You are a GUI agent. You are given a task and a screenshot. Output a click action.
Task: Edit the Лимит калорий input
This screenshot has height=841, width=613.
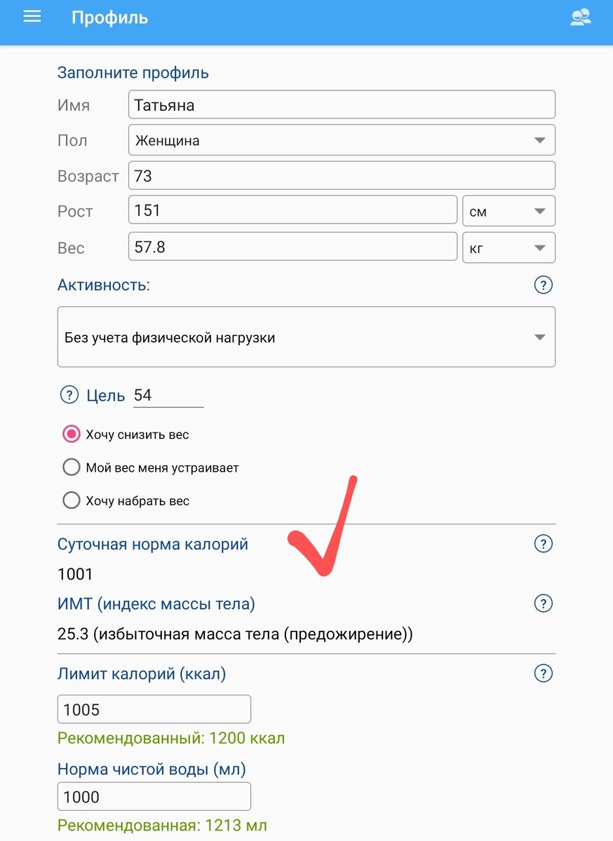click(154, 709)
